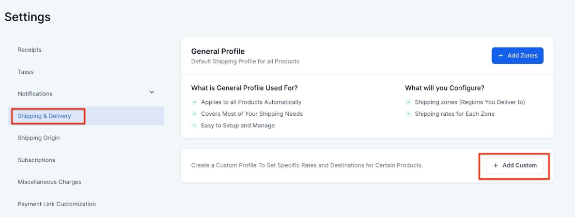Click checkmark icon next to 'Applies to all Products Automatically'
The width and height of the screenshot is (575, 217).
[x=194, y=102]
